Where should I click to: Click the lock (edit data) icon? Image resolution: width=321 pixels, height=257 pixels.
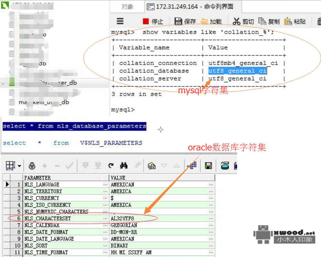pyautogui.click(x=32, y=166)
